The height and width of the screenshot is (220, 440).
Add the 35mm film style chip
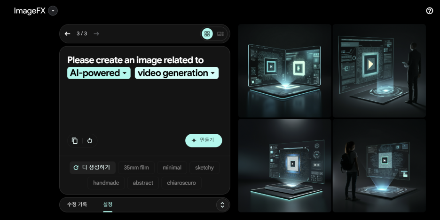click(x=136, y=168)
